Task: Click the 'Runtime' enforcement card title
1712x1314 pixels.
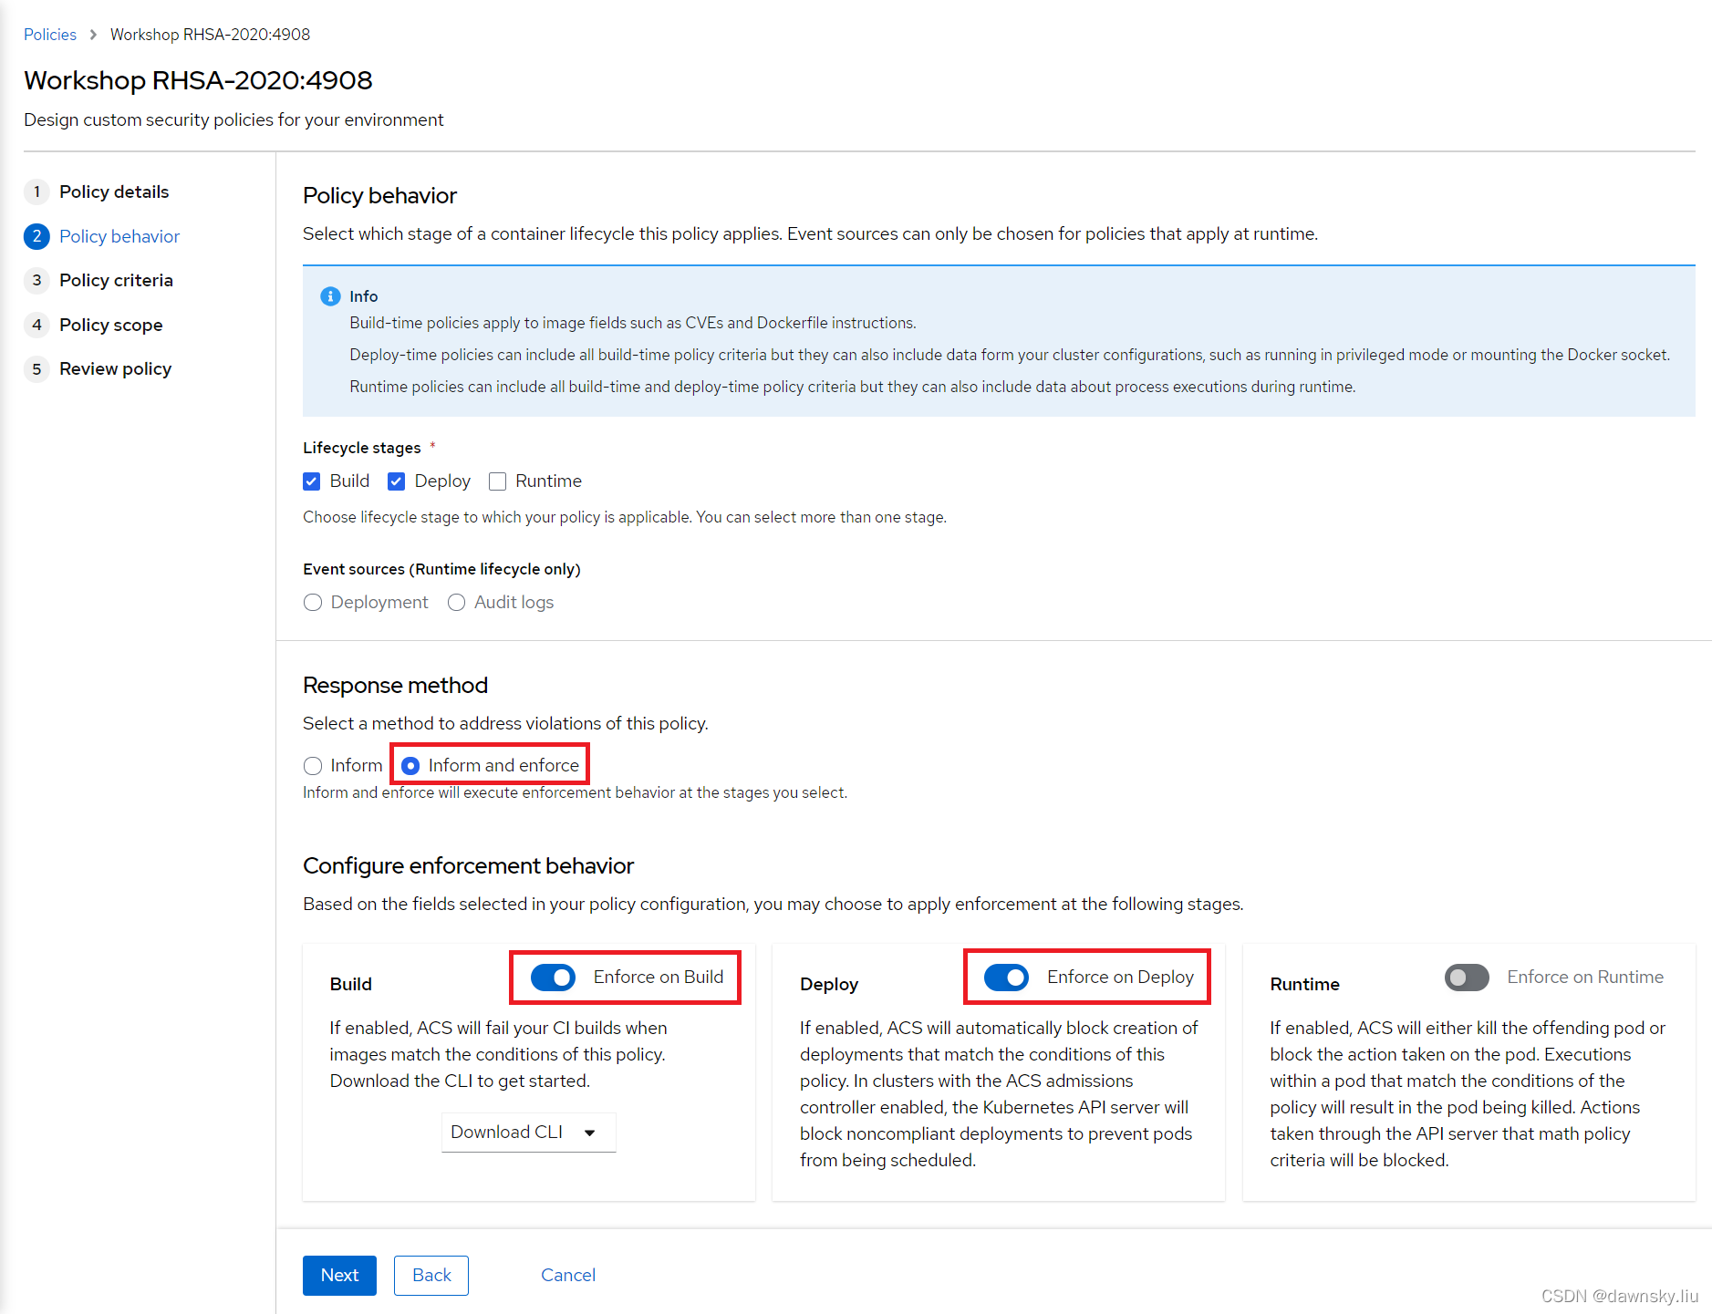Action: (x=1304, y=984)
